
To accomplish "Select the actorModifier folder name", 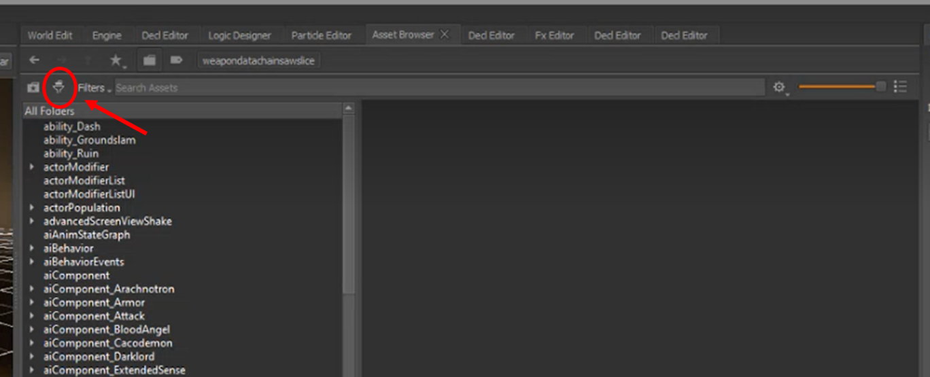I will (75, 167).
